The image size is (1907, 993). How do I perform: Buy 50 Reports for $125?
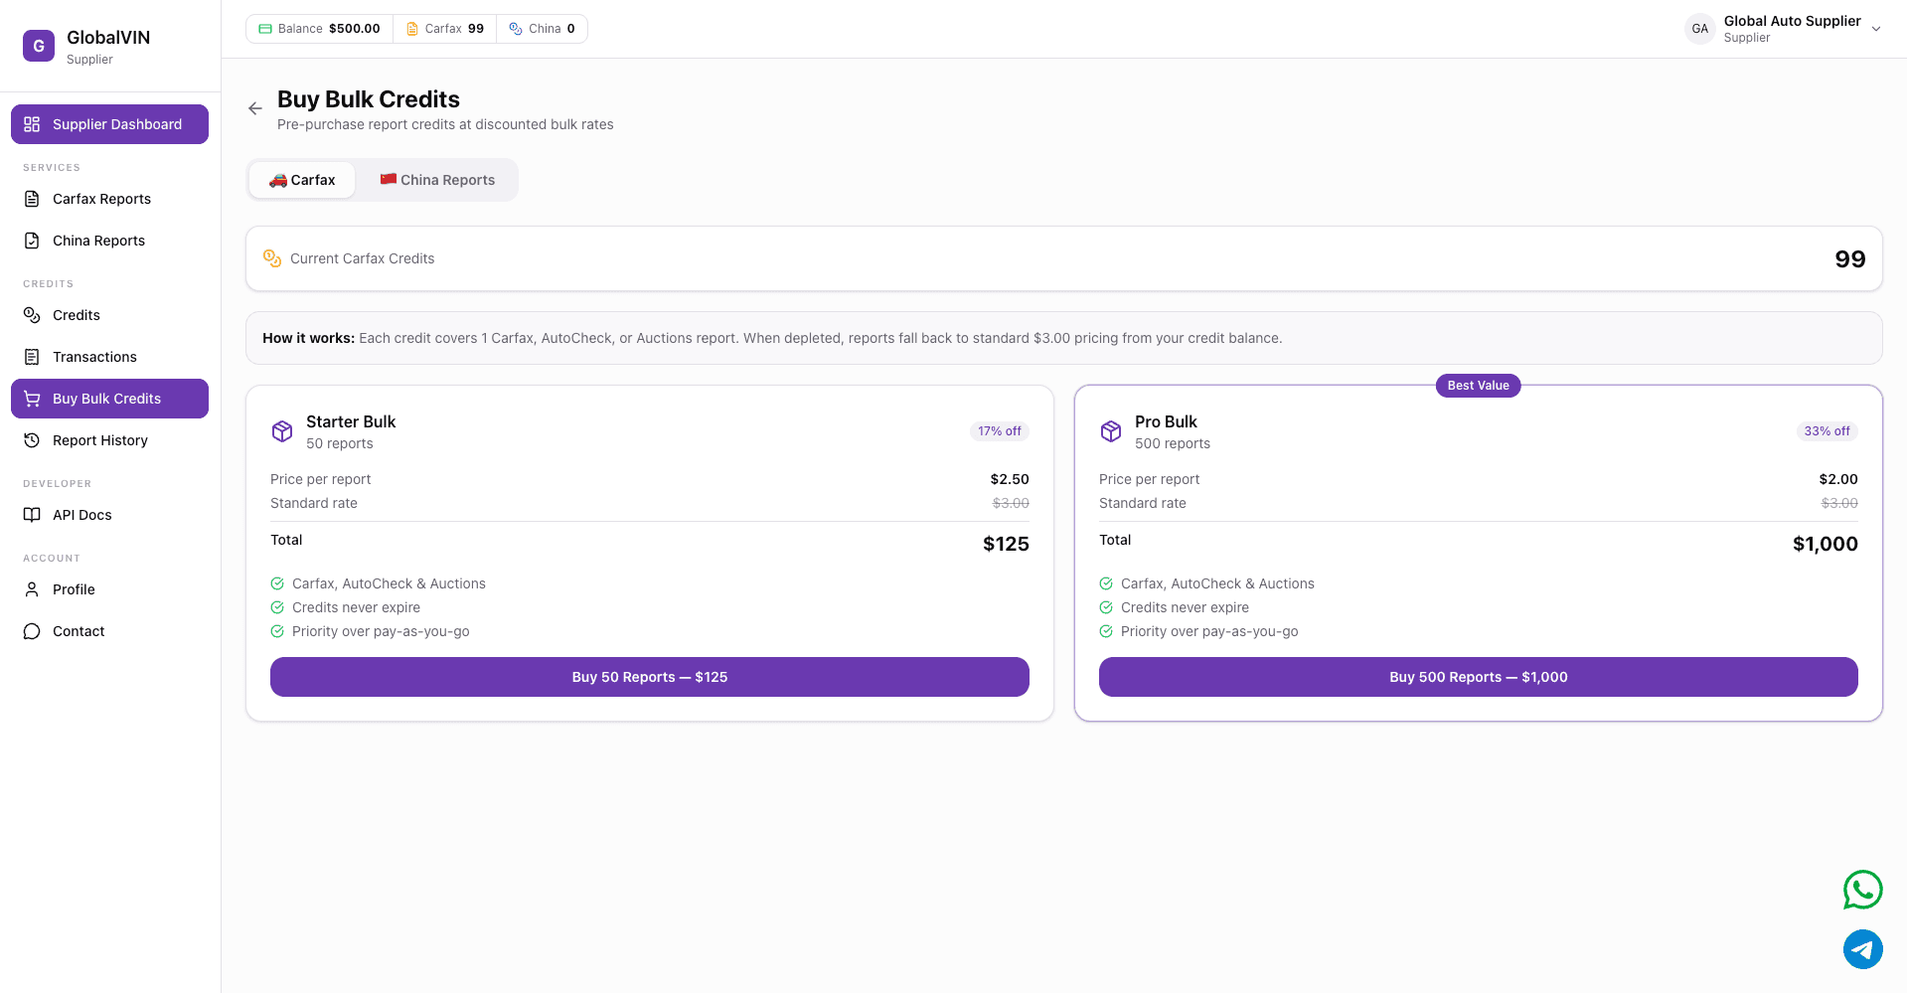[x=649, y=677]
